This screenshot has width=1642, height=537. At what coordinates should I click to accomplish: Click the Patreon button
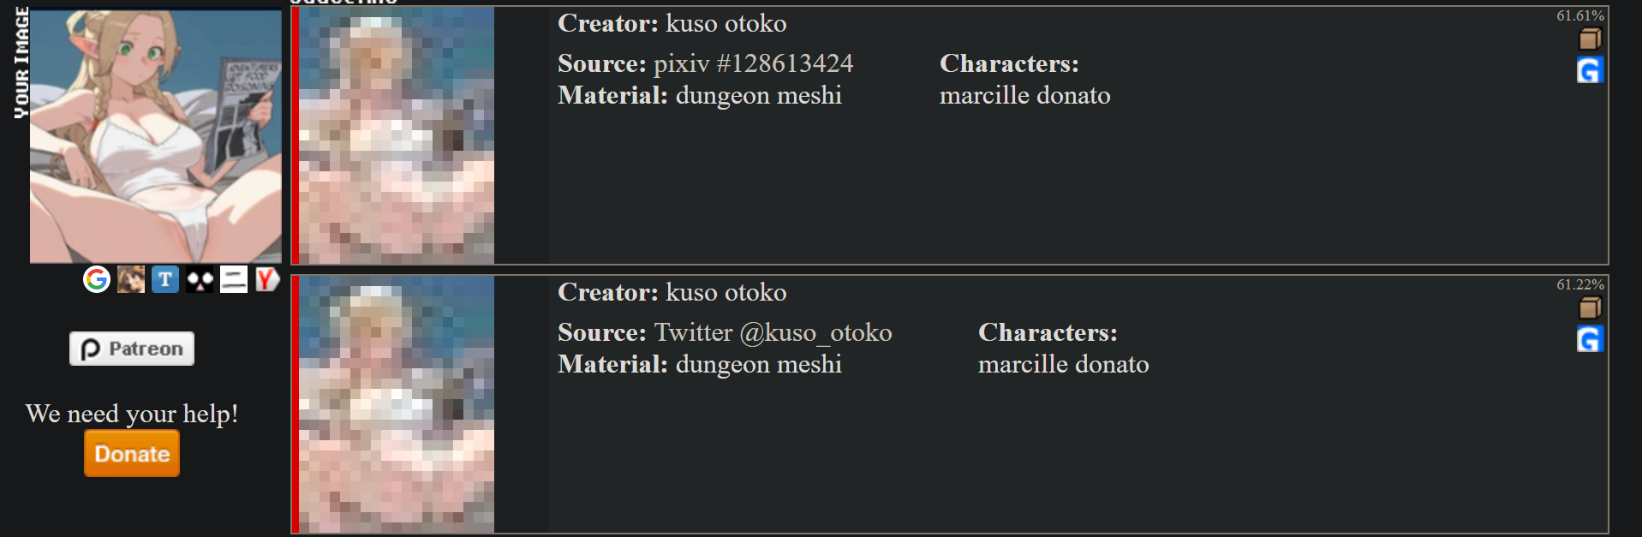point(132,349)
